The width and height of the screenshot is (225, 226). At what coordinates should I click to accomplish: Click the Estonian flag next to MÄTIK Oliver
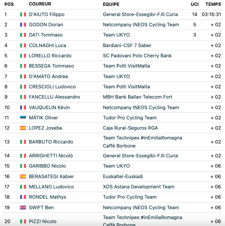point(23,117)
